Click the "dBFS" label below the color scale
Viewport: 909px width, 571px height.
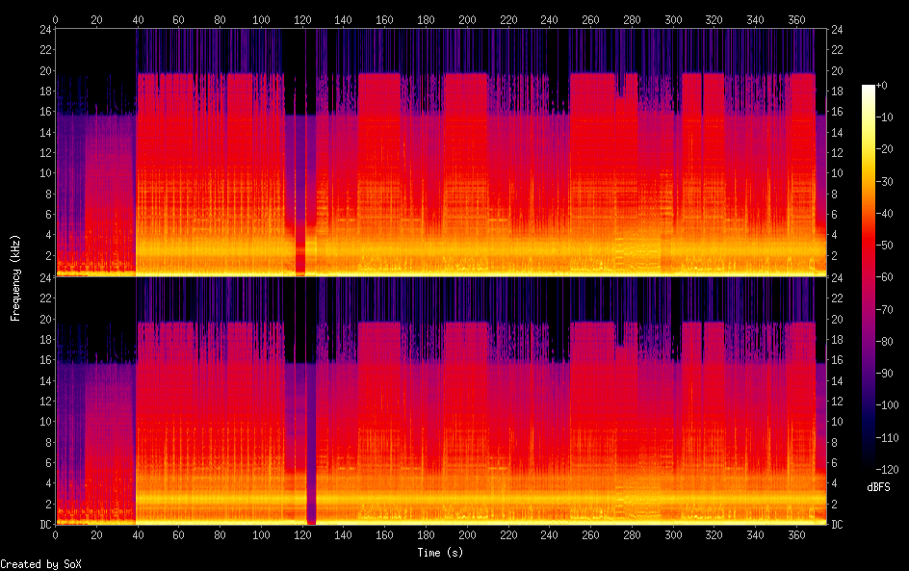877,487
